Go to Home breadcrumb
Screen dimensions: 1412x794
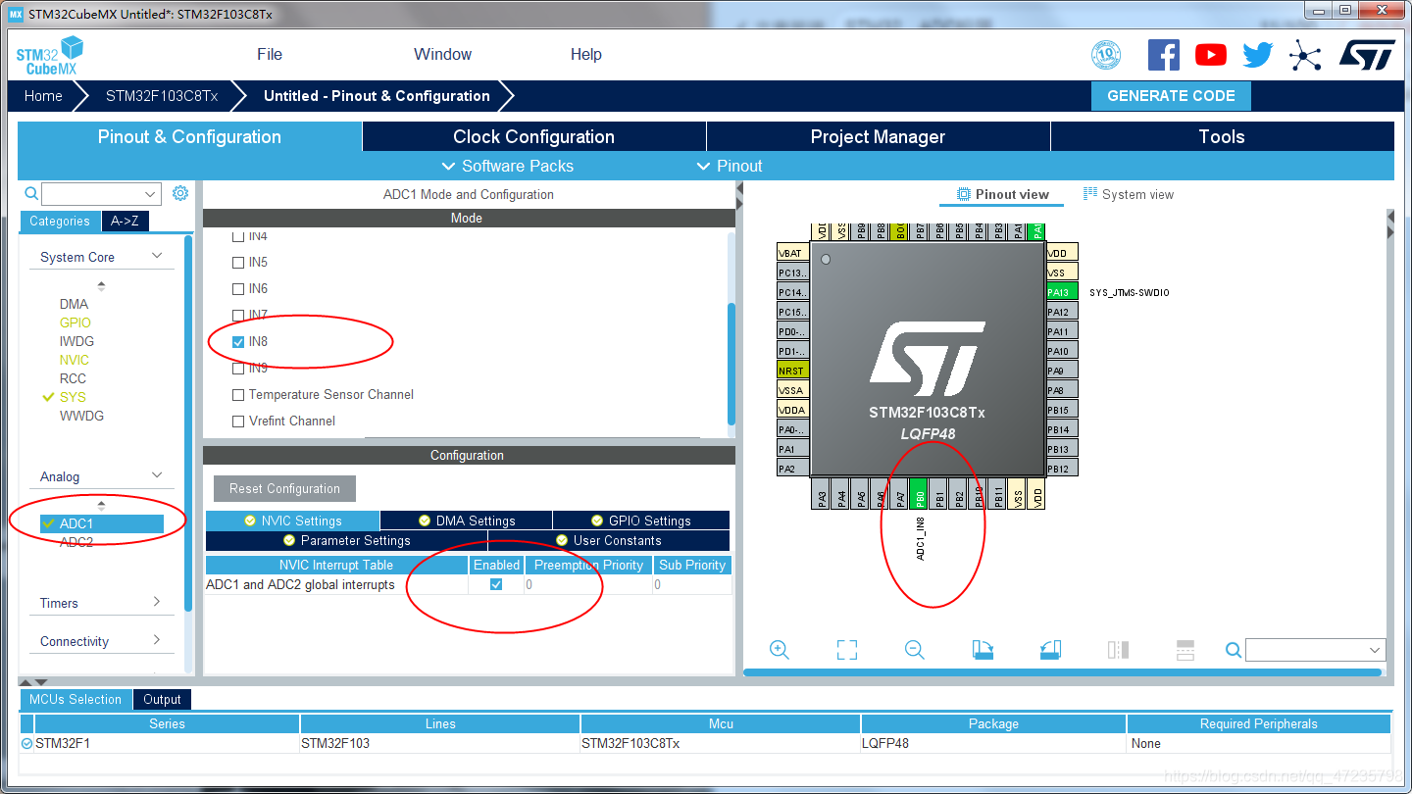tap(43, 96)
